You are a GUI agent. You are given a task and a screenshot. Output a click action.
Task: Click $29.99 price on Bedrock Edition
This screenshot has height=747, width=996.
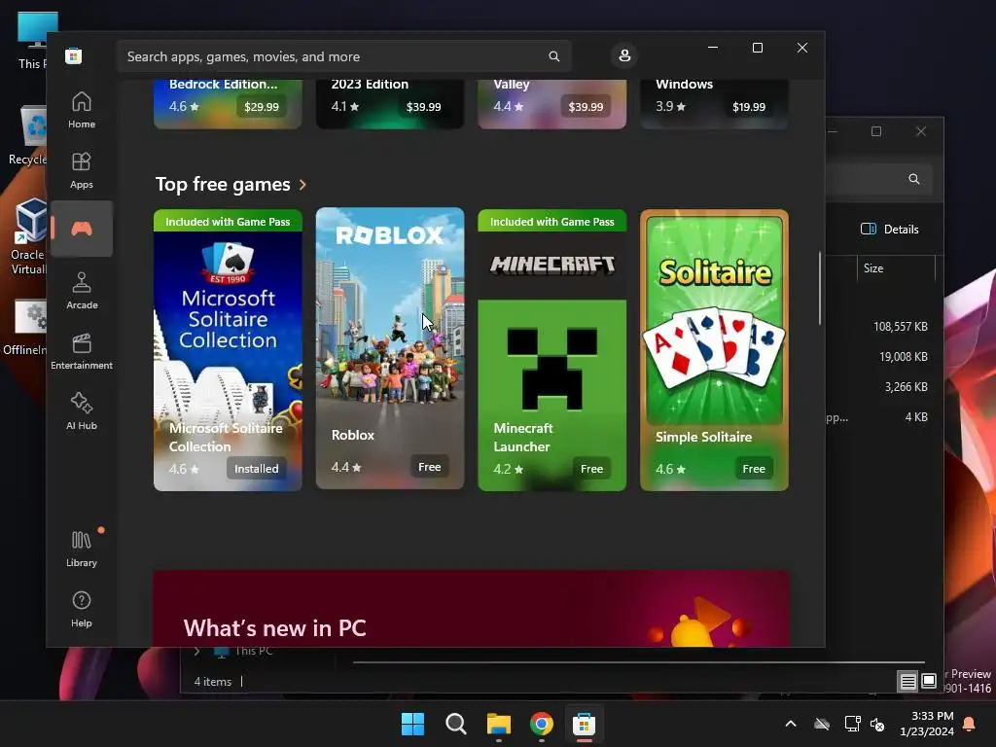point(261,107)
